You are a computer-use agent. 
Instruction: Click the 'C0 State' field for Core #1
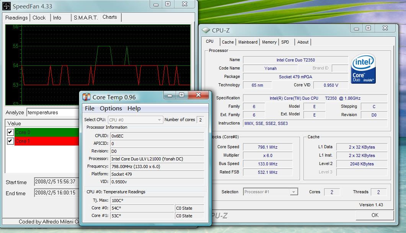pyautogui.click(x=189, y=216)
